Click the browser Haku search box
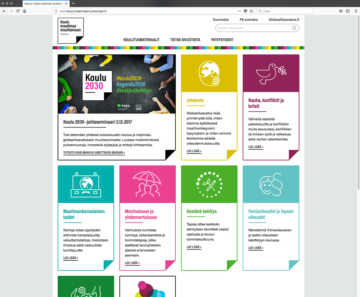360x297 pixels. pyautogui.click(x=285, y=11)
